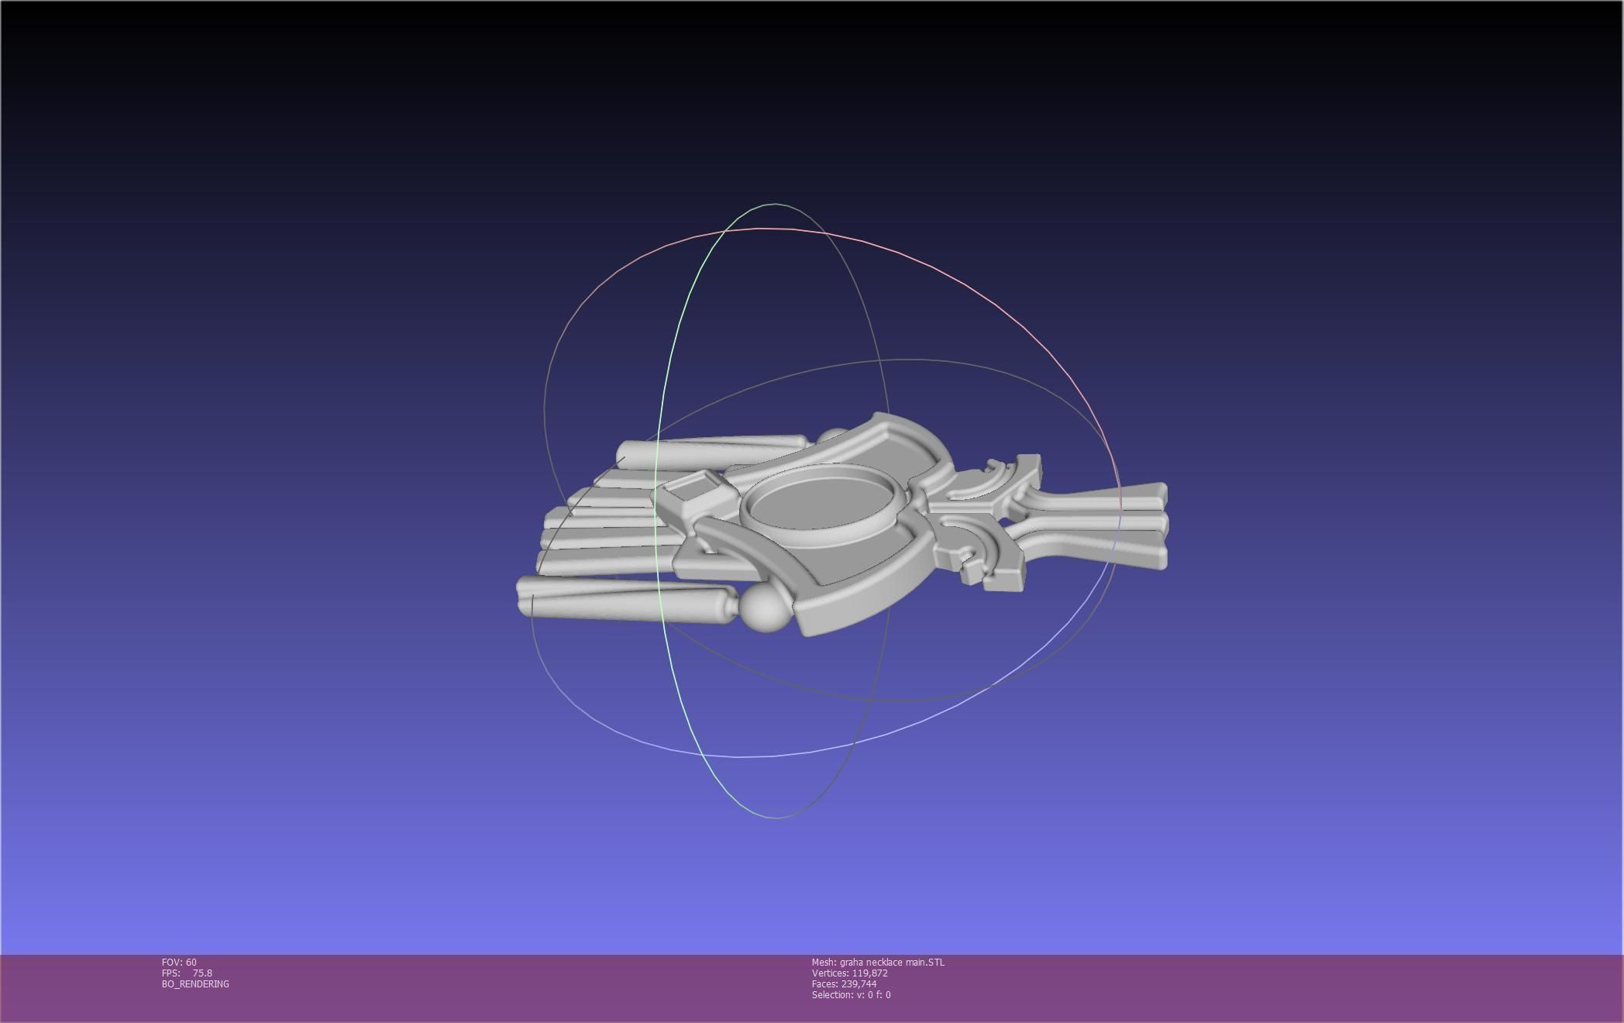Screen dimensions: 1624x1023
Task: Click the 'Vertices: 119,872' line
Action: pos(849,973)
